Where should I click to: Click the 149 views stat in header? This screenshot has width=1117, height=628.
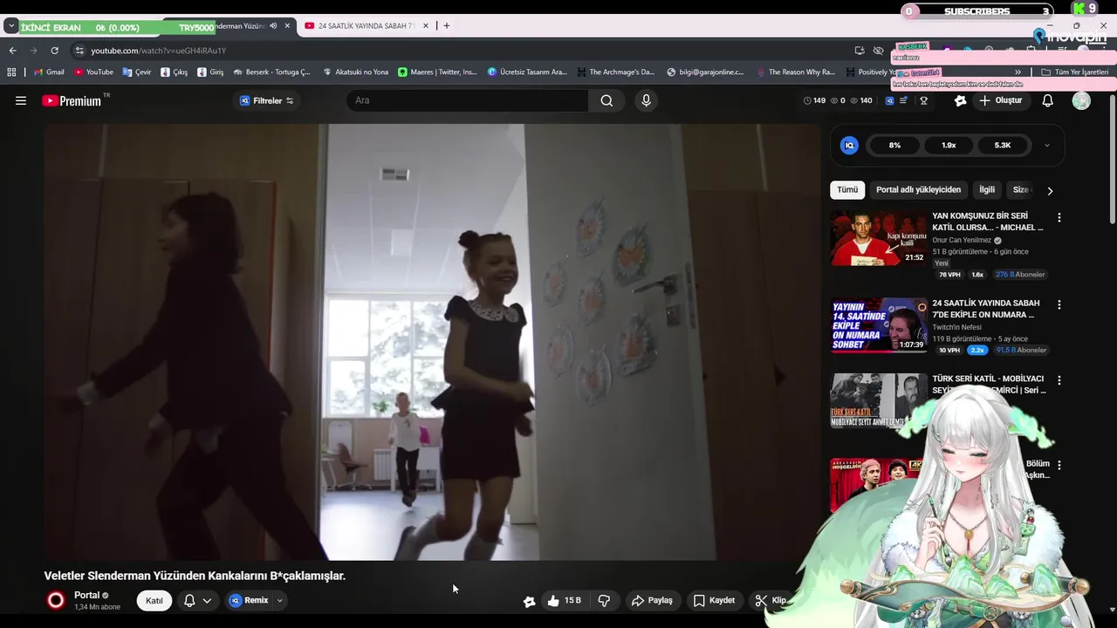point(814,100)
